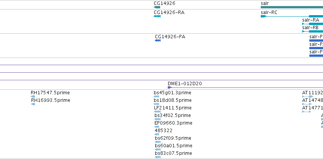Select the salr-RC transcript label
Image resolution: width=323 pixels, height=159 pixels.
pyautogui.click(x=269, y=12)
